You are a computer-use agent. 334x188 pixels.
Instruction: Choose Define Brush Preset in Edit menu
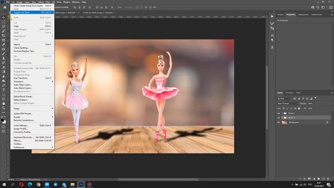pos(32,97)
